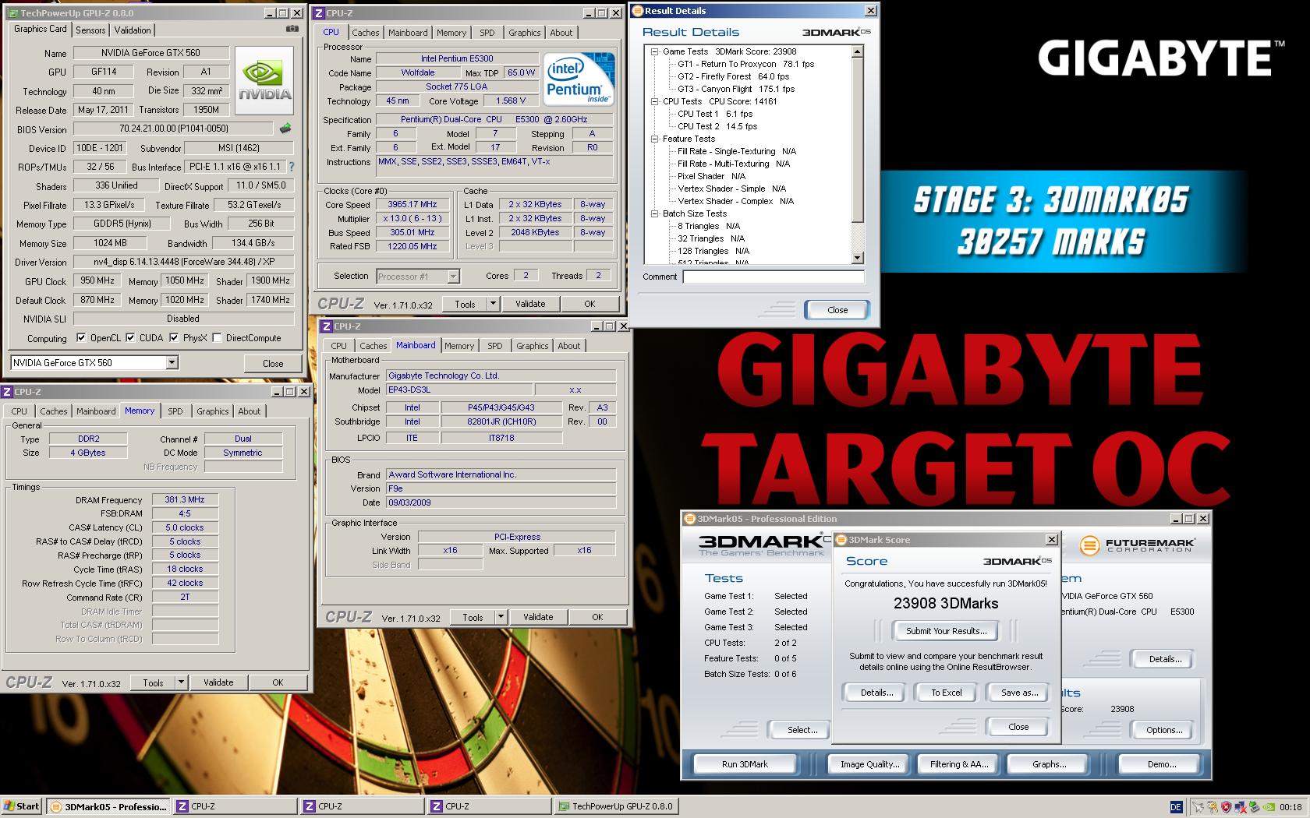The image size is (1310, 818).
Task: Click Options button in 3DMark05
Action: click(1163, 730)
